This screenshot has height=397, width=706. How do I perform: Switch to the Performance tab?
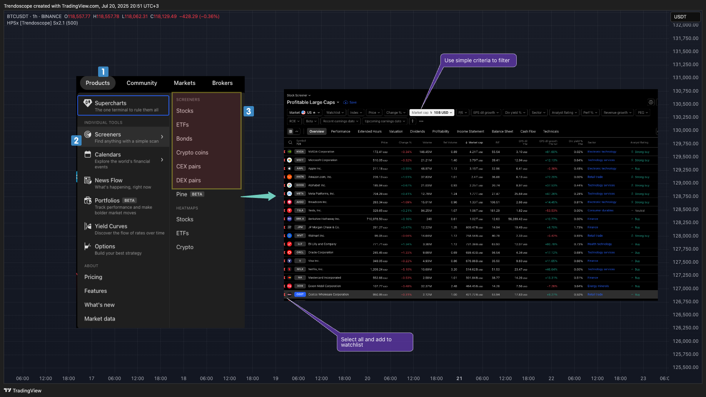[x=340, y=131]
